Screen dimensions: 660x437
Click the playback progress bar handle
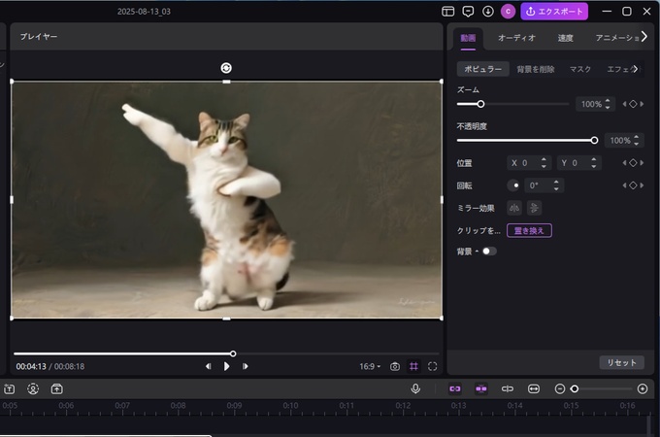point(233,353)
